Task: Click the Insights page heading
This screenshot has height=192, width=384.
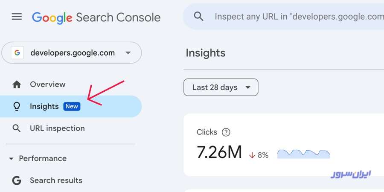Action: point(206,53)
